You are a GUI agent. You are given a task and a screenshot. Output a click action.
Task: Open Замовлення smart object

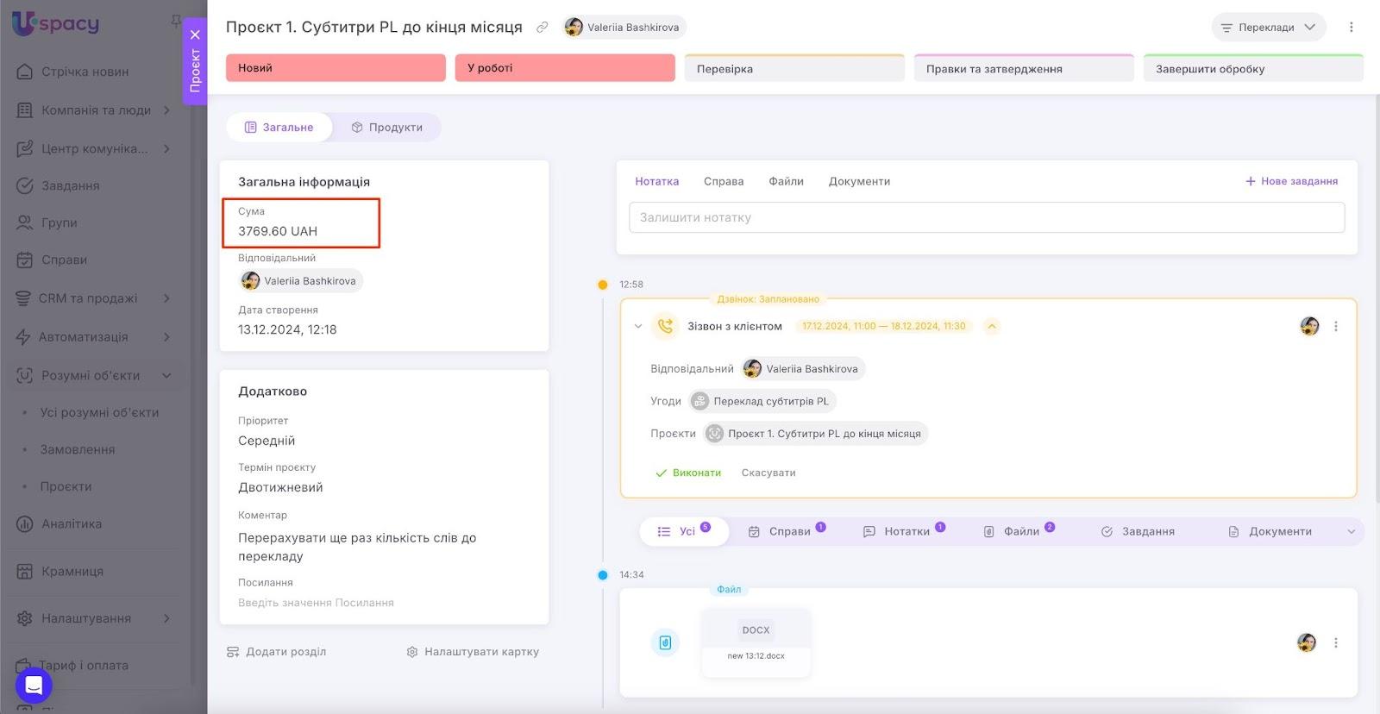point(78,449)
